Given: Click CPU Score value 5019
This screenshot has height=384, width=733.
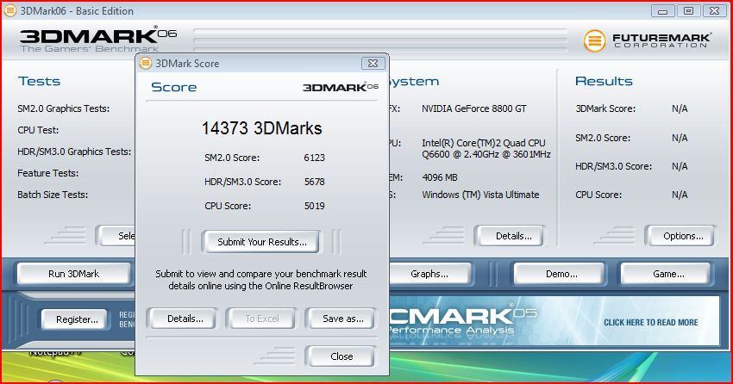Looking at the screenshot, I should pos(314,206).
